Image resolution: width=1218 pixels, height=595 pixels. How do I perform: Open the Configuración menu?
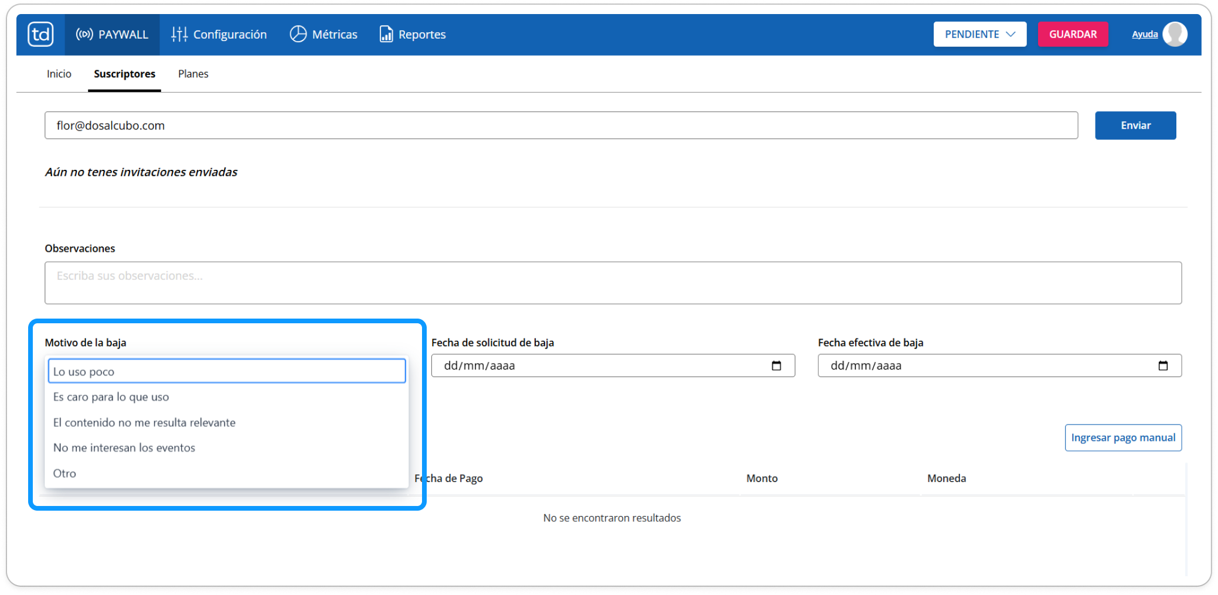point(219,35)
